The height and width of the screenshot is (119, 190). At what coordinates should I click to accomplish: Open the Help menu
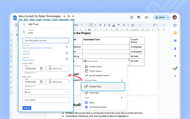coord(73,20)
